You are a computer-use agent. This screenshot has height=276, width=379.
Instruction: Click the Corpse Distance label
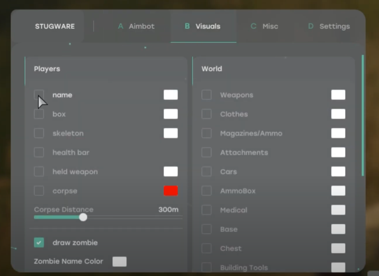[64, 209]
